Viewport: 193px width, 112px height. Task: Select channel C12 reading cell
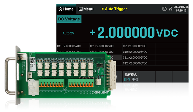click(x=139, y=63)
